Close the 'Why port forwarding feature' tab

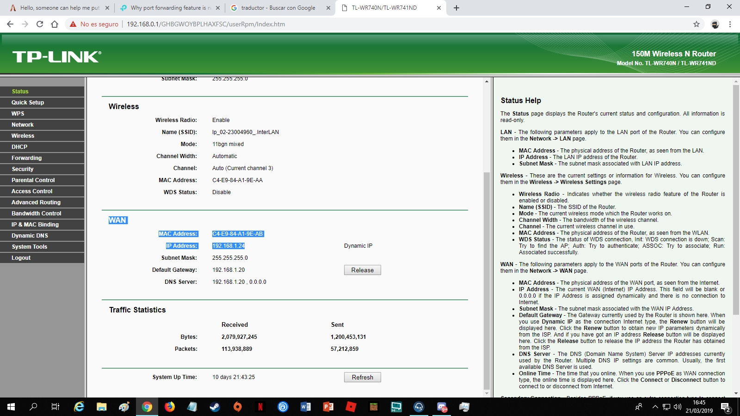point(218,8)
